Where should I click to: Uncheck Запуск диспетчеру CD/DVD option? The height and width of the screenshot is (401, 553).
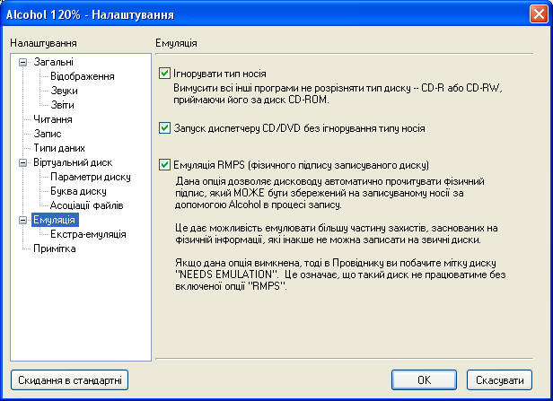click(x=163, y=128)
